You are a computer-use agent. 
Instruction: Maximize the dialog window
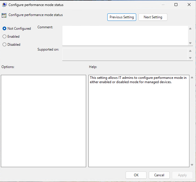pos(176,5)
